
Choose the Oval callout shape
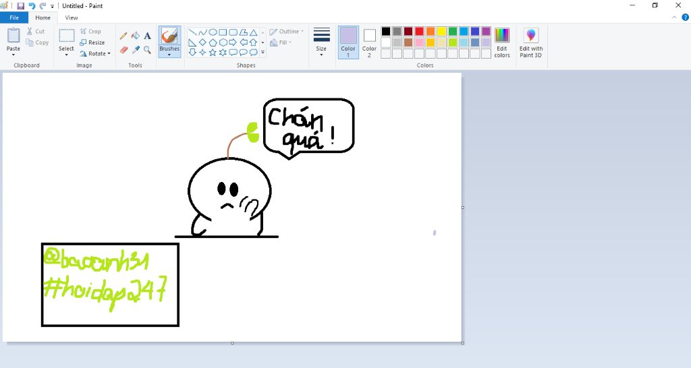243,53
